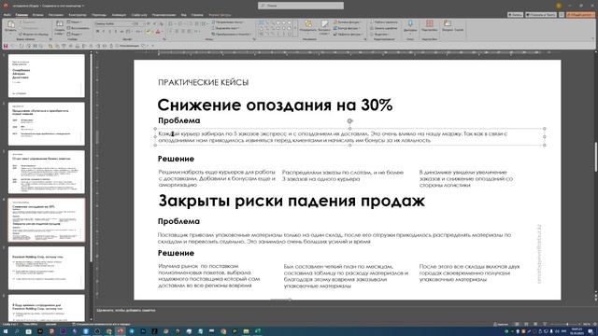Open comments pane icon near Share

point(562,15)
